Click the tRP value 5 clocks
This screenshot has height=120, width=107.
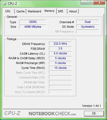tap(60, 63)
